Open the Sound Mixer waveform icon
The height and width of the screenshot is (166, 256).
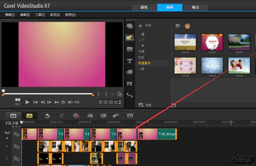tap(90, 116)
